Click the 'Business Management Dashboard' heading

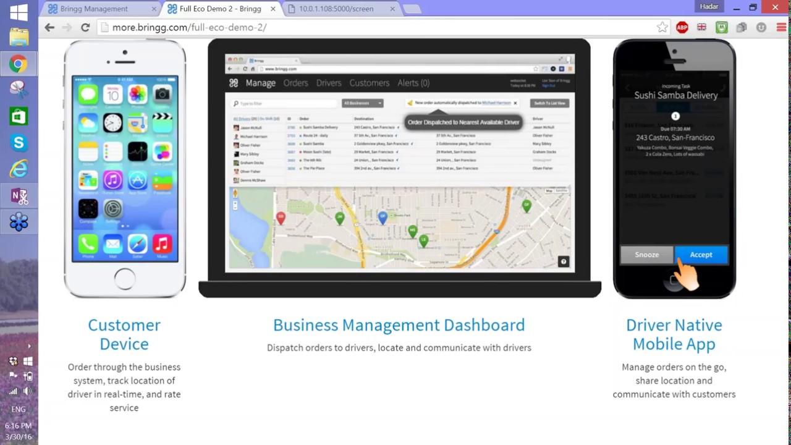tap(399, 325)
